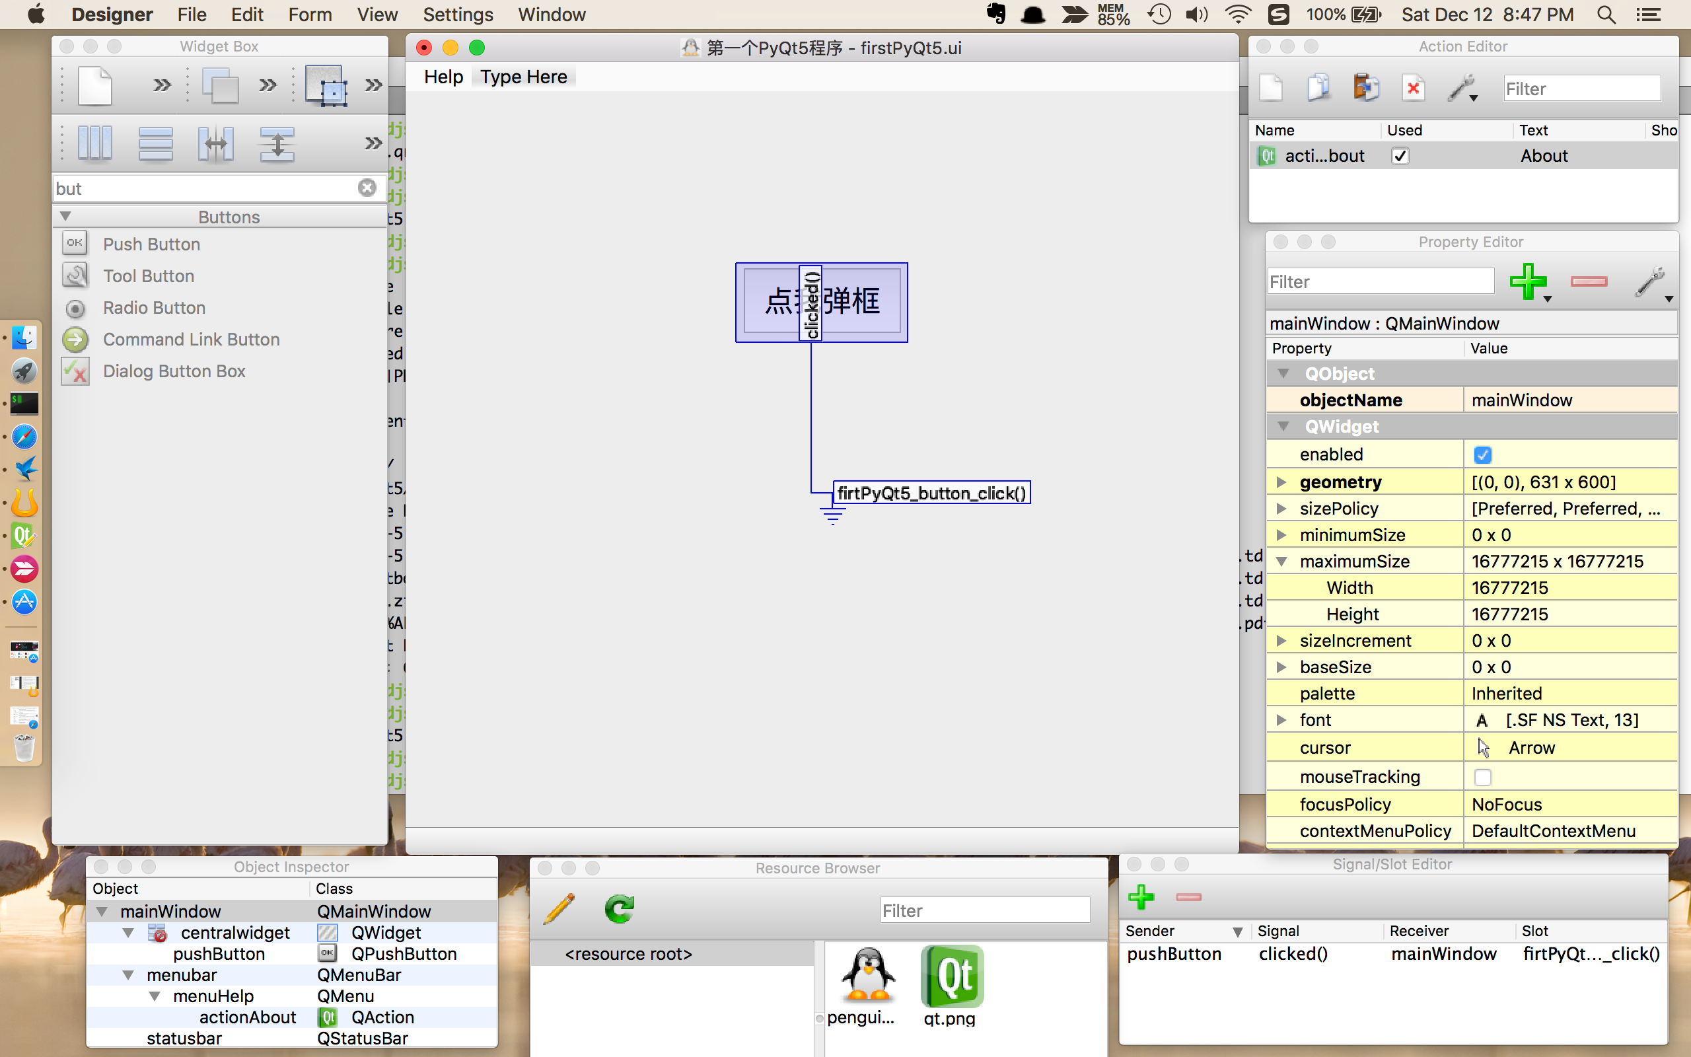Collapse the menubar tree node
This screenshot has height=1057, width=1691.
pos(128,975)
